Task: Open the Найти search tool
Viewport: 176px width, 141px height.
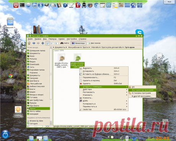Action: click(65, 43)
